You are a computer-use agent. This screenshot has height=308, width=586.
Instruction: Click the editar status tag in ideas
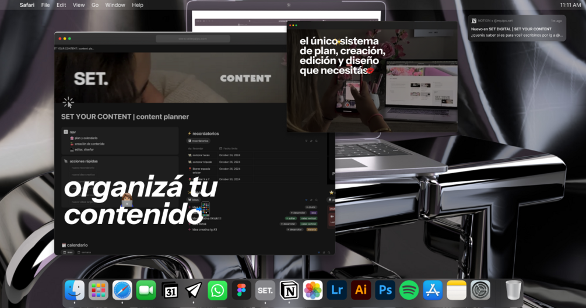tap(291, 218)
